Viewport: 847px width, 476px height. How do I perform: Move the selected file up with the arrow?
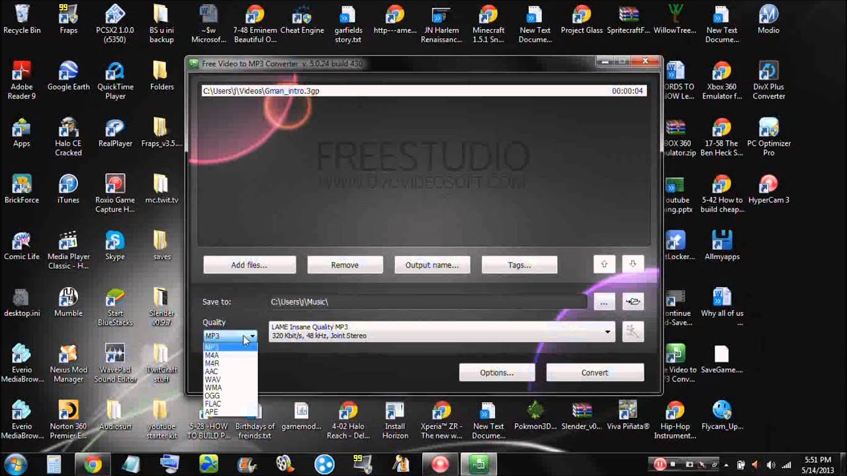pos(604,264)
